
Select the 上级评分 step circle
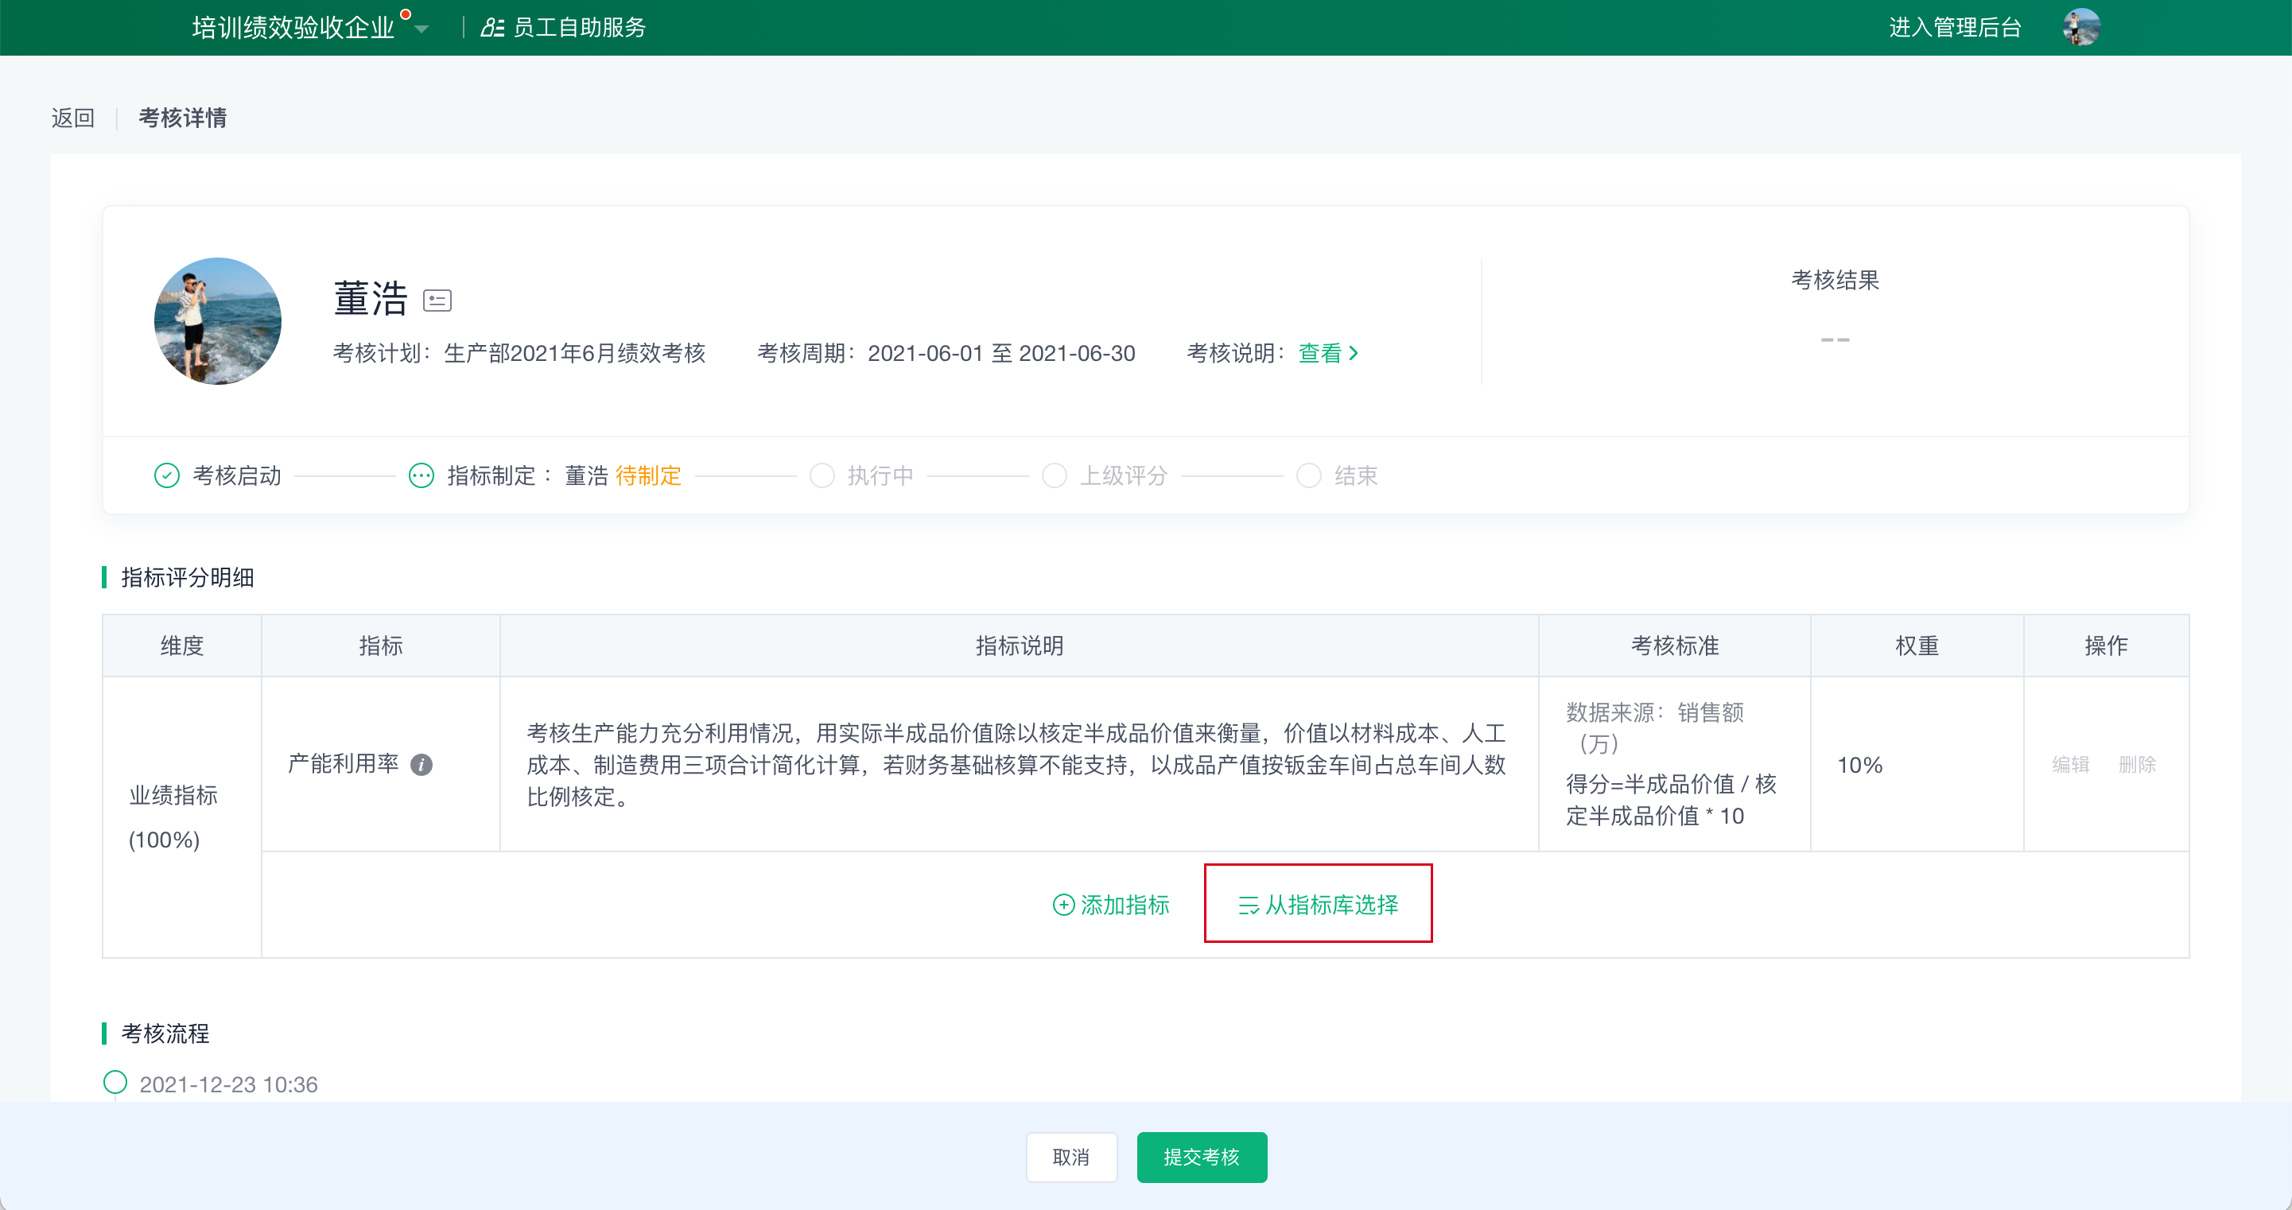point(1055,476)
